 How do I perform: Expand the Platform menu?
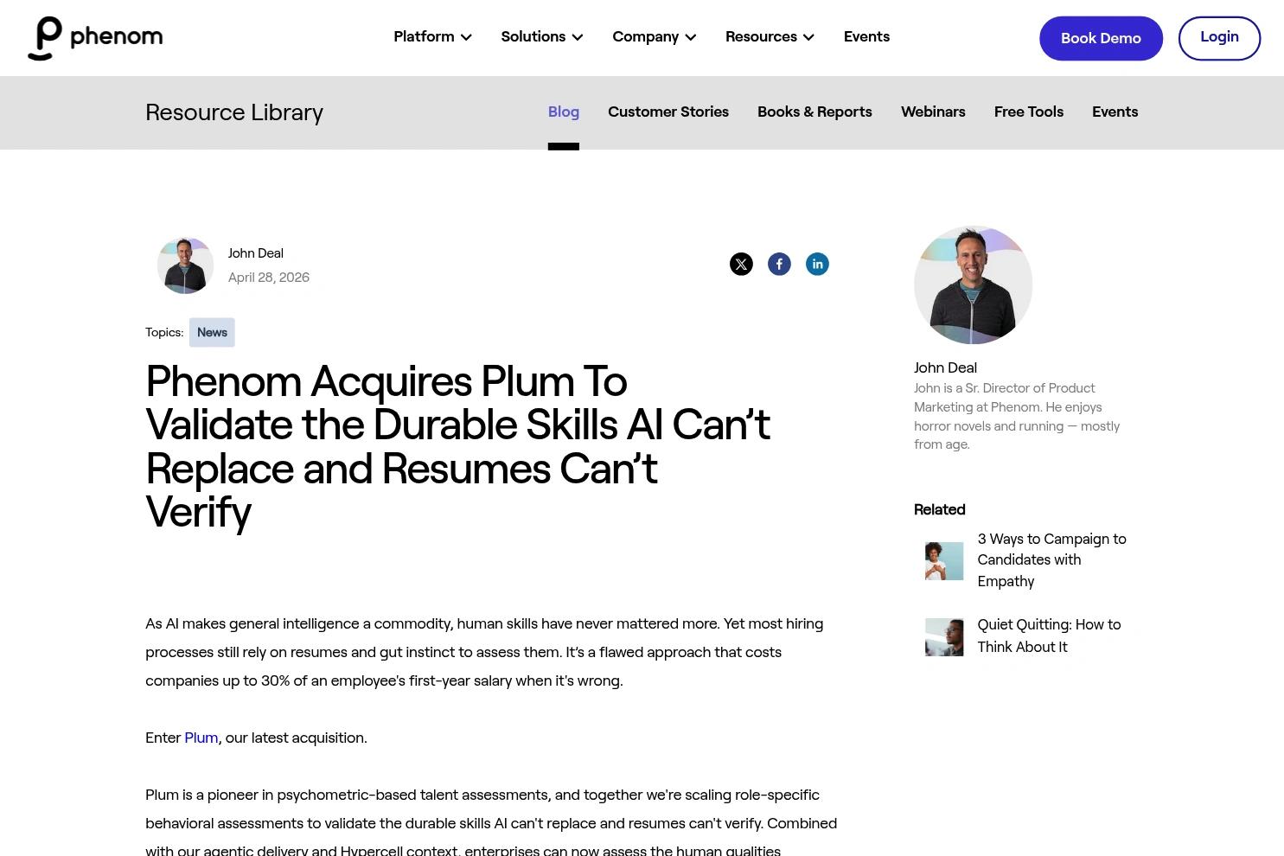click(x=432, y=37)
